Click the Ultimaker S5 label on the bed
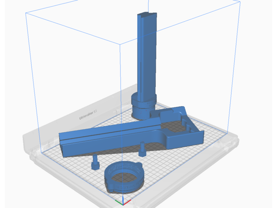 (x=88, y=118)
